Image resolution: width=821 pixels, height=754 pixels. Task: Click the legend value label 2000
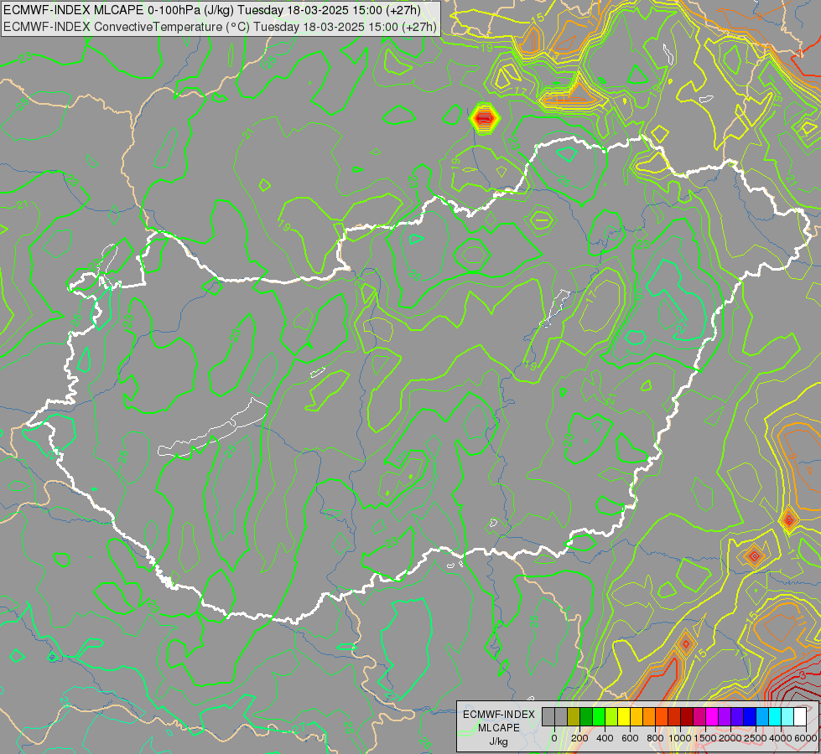730,738
